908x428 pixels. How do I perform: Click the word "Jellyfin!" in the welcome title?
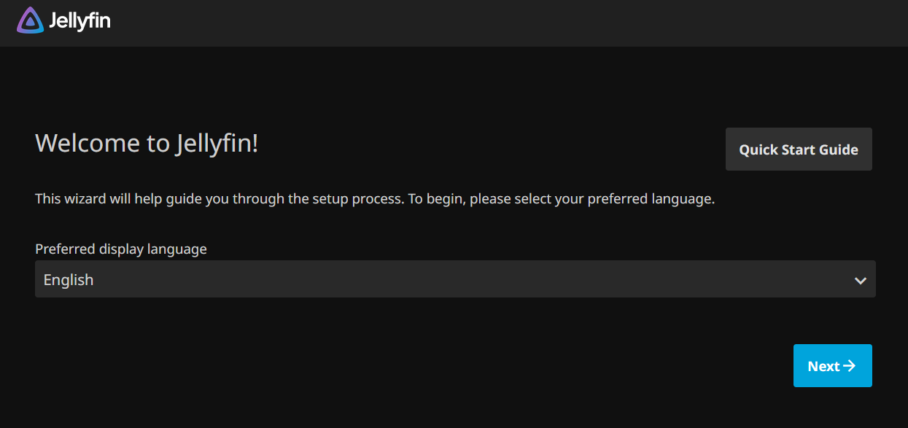(x=217, y=143)
